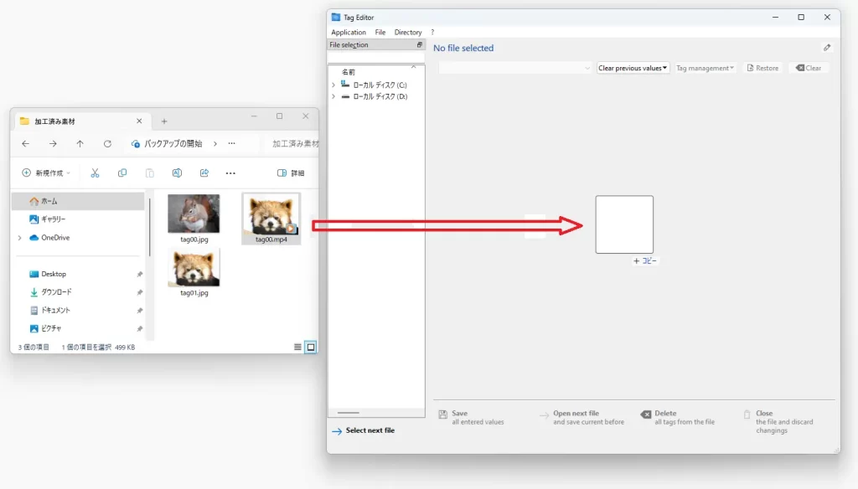Open the Directory menu
The width and height of the screenshot is (858, 489).
408,32
